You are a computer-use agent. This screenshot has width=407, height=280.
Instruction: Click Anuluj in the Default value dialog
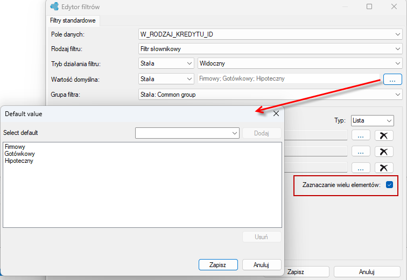[262, 265]
